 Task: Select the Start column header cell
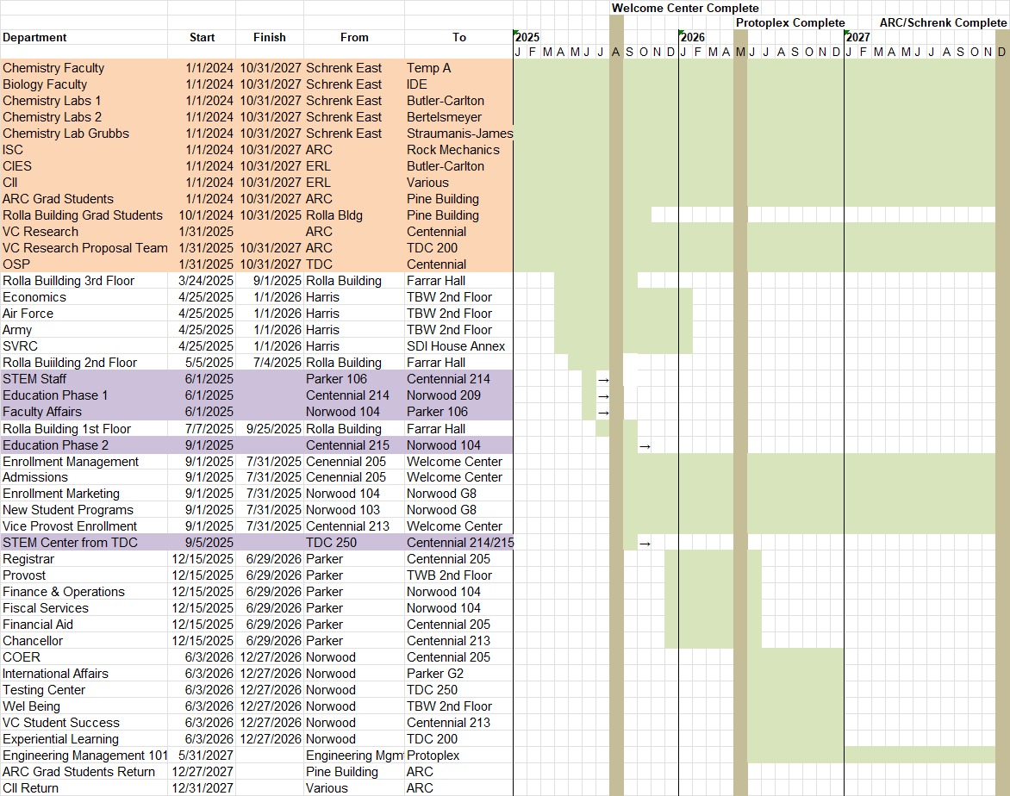[x=203, y=37]
